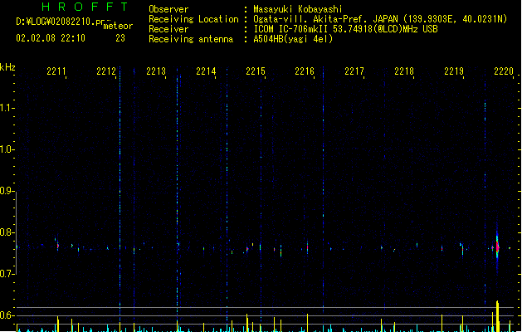Click antenna value A504HB(yagi 4el)
522x332 pixels.
pos(293,39)
